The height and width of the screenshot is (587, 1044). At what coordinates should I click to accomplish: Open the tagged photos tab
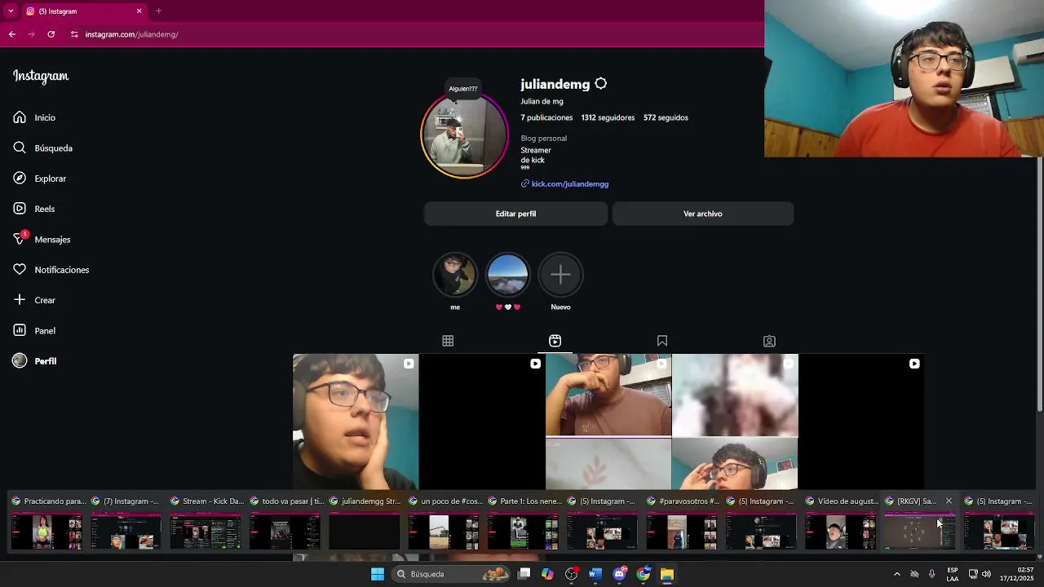click(769, 341)
